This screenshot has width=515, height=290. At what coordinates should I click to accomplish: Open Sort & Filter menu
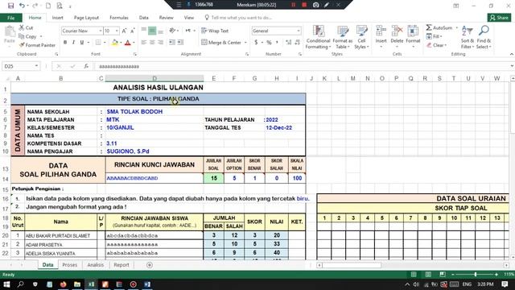[x=467, y=37]
